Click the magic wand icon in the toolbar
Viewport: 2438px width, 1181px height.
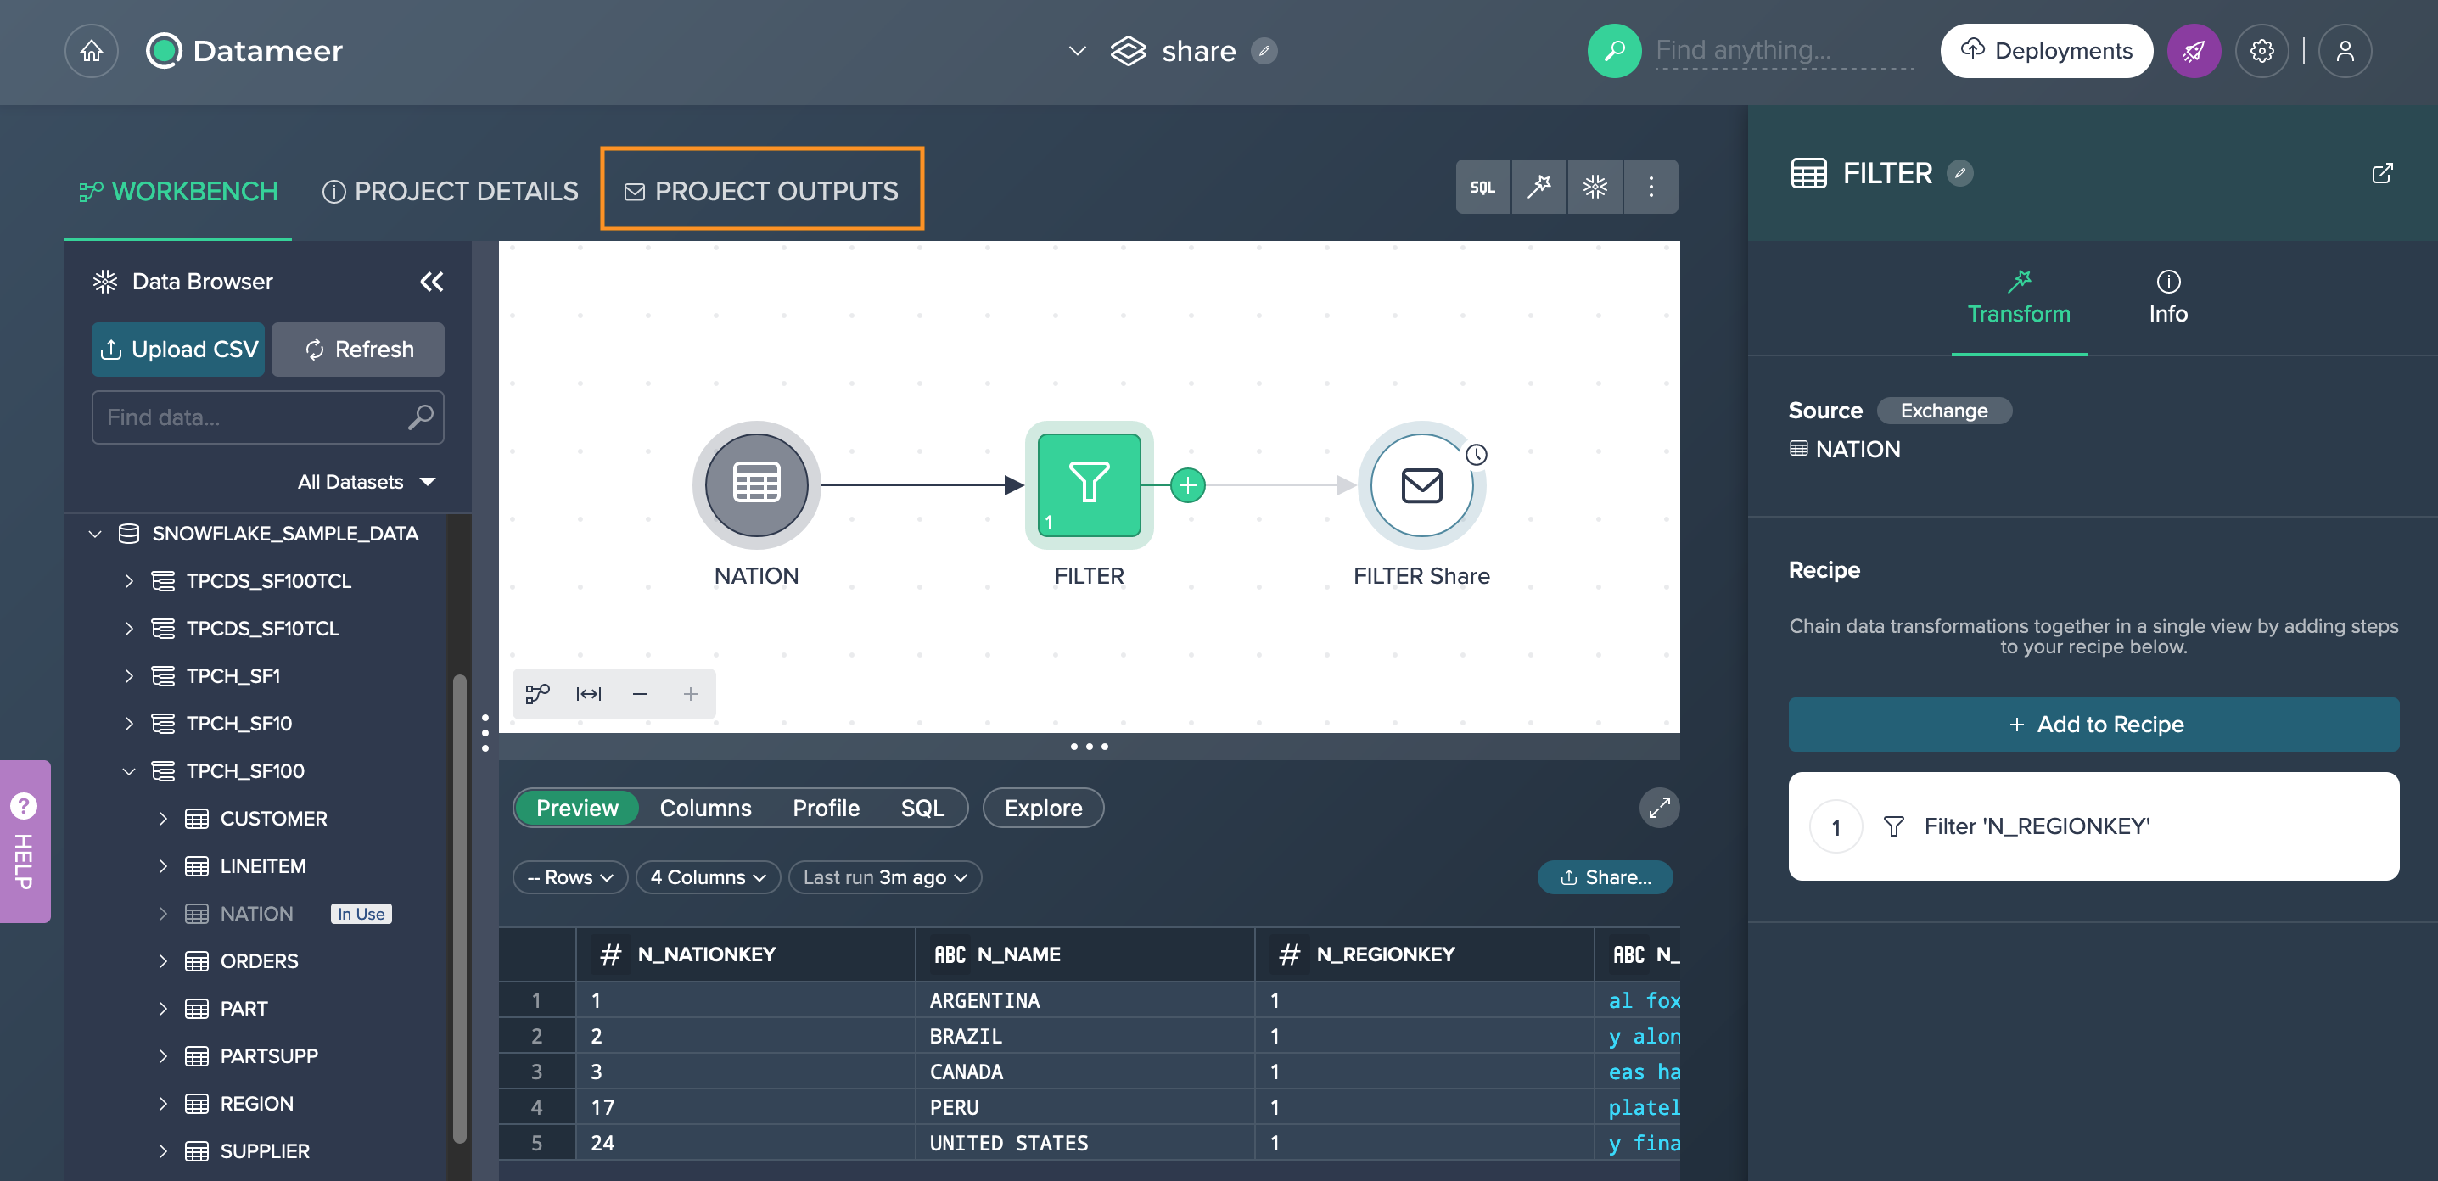click(1538, 187)
